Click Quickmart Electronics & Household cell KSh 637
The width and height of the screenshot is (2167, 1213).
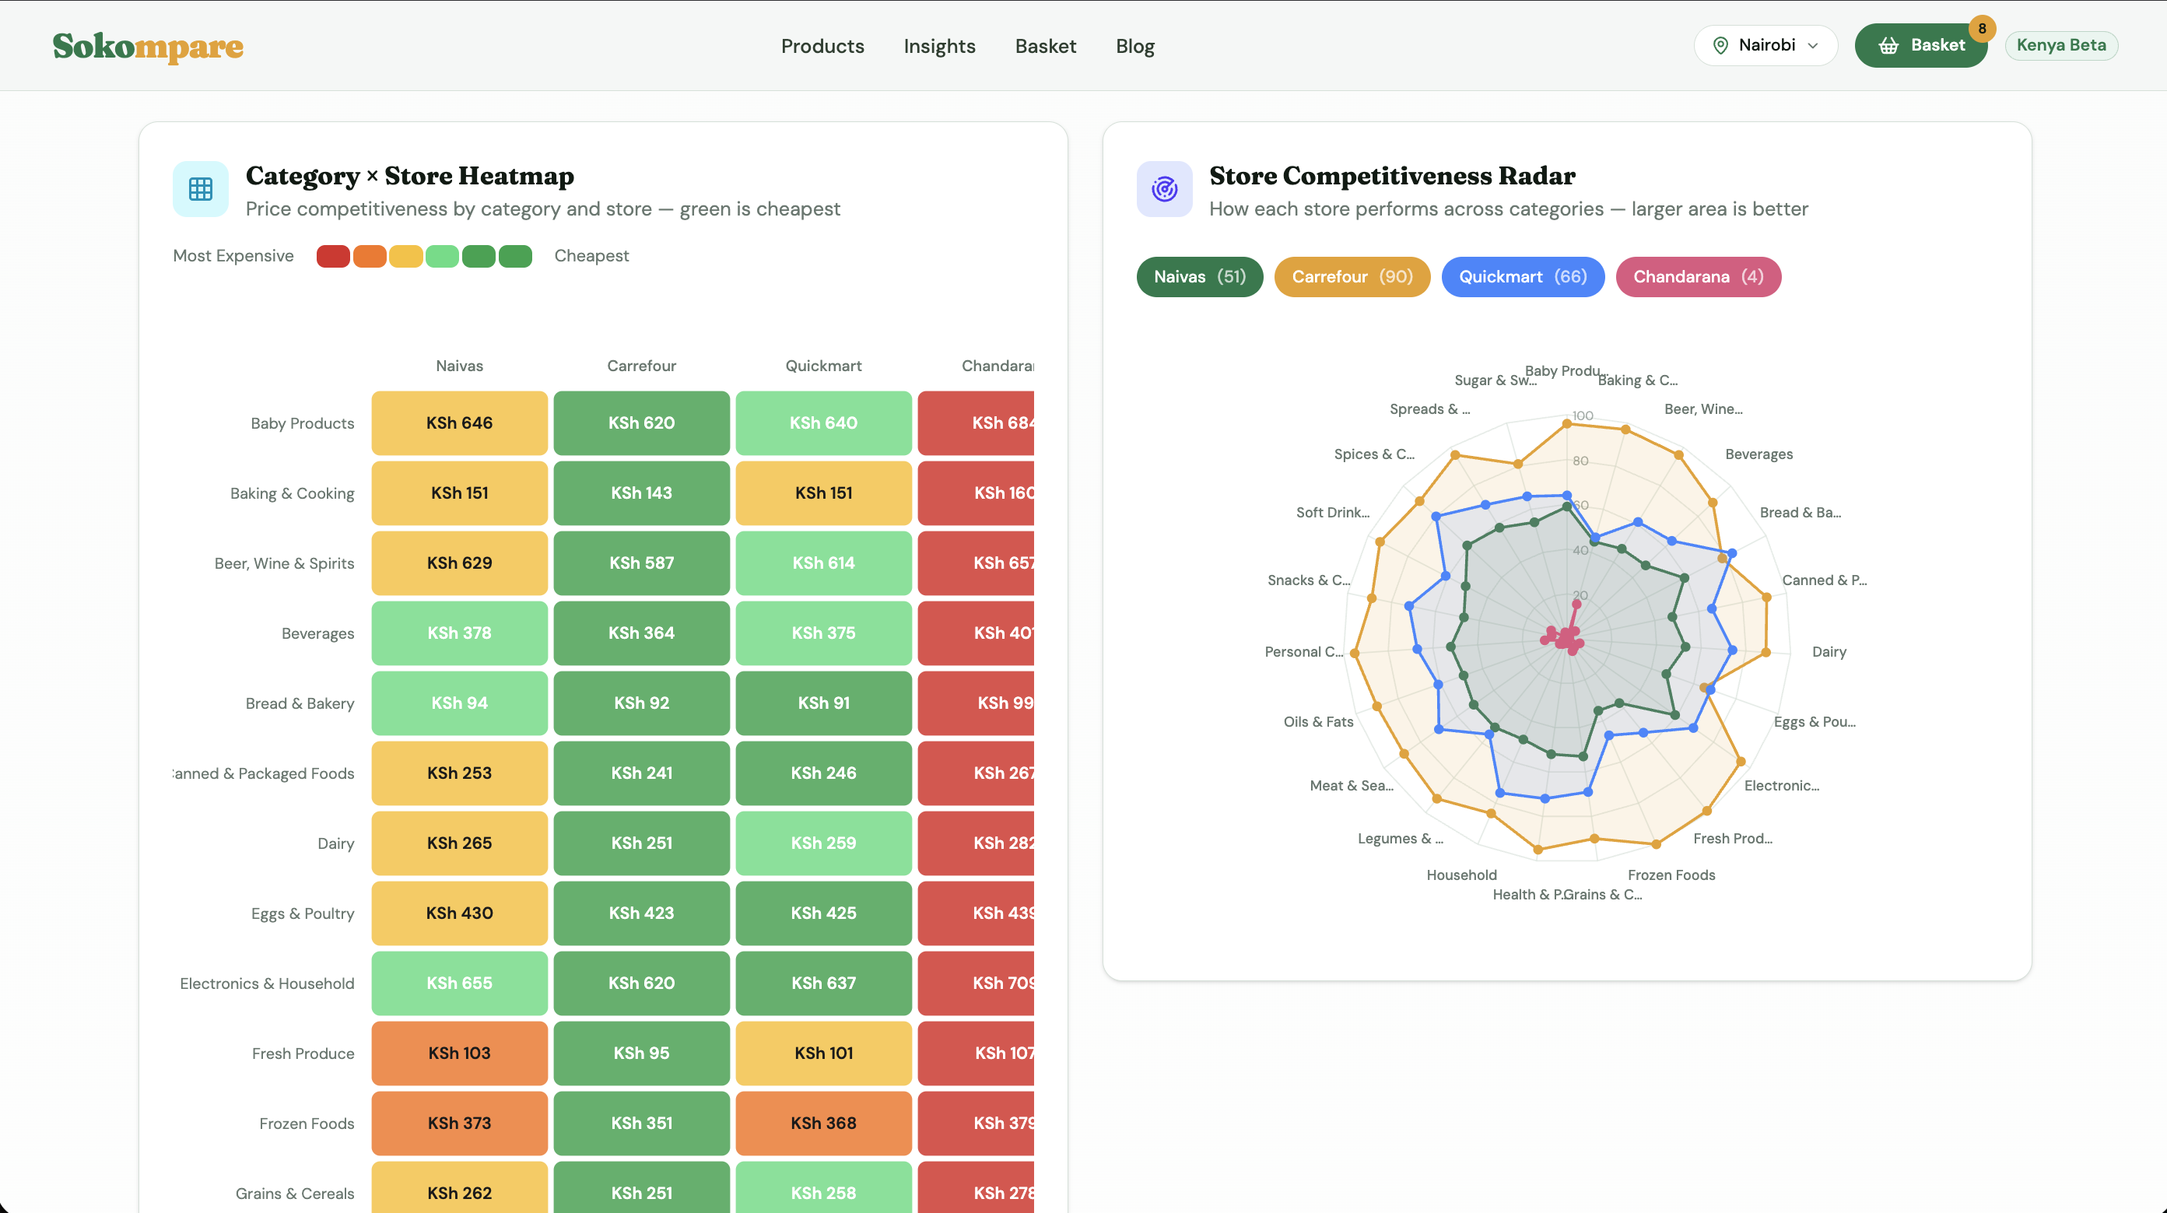pyautogui.click(x=823, y=983)
